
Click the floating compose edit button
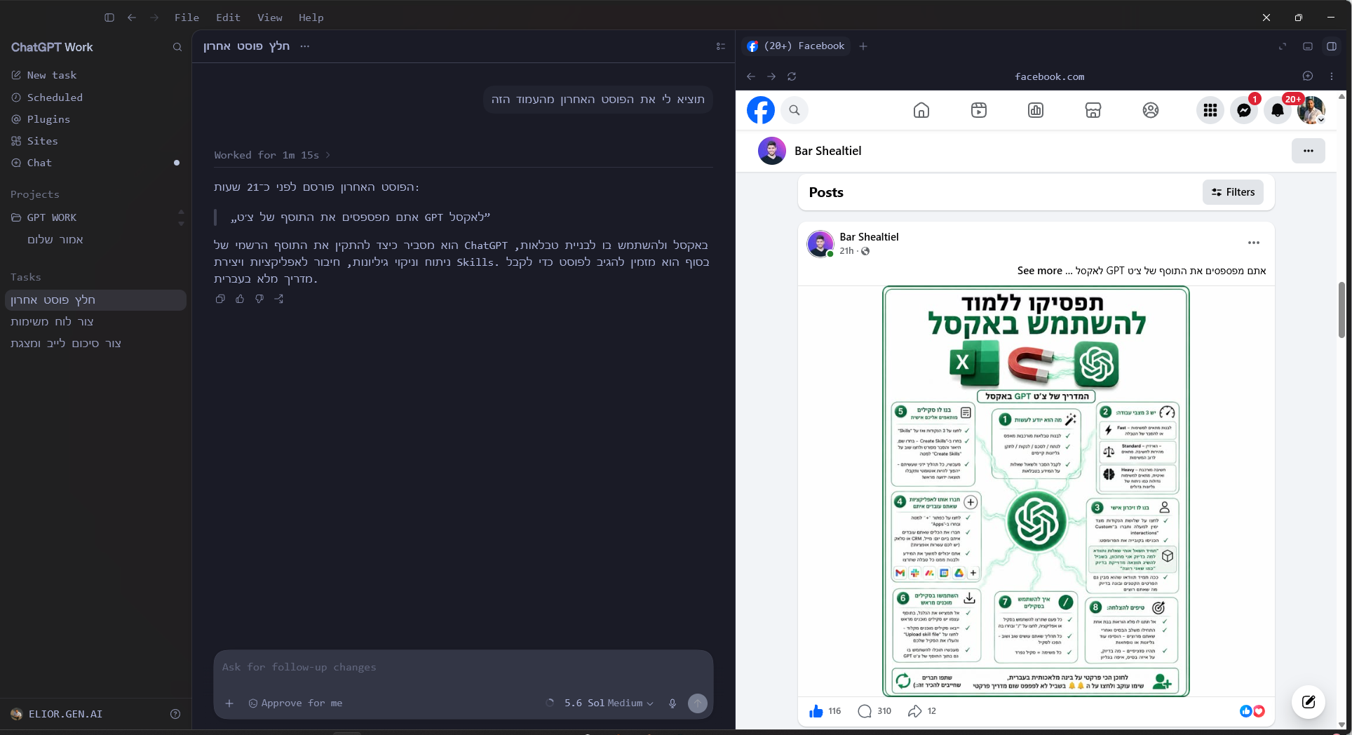click(x=1309, y=702)
